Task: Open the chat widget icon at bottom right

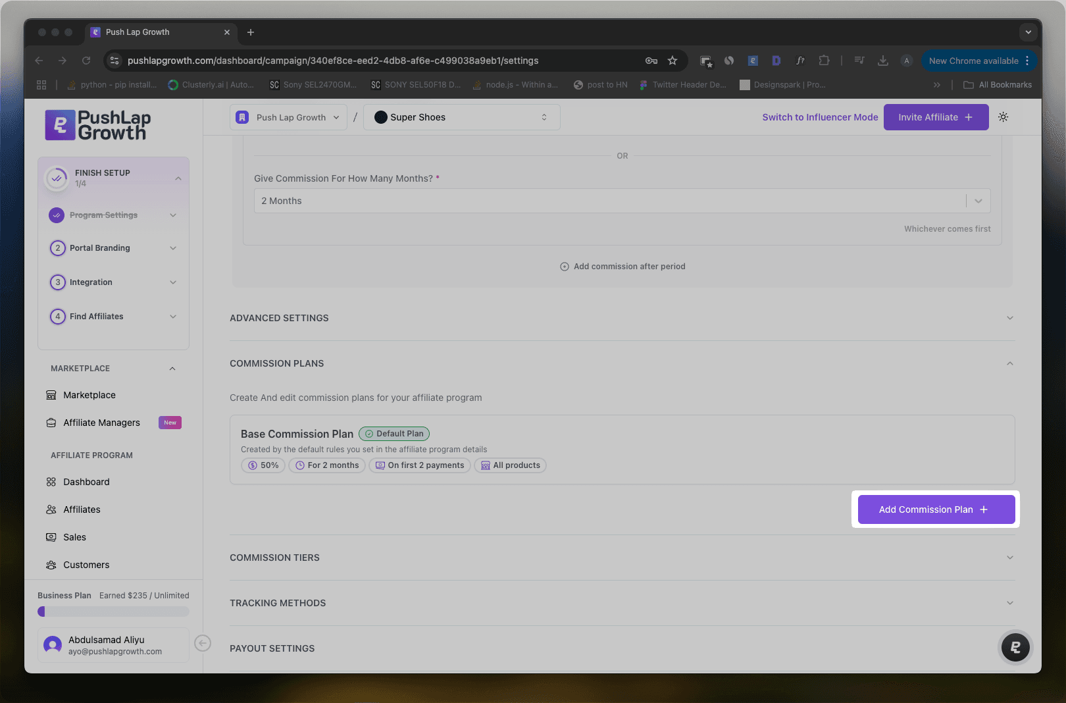Action: point(1015,648)
